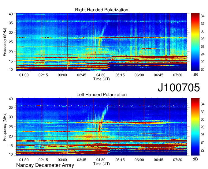Click the 07:30 tick on Left Handed time axis

(178, 160)
